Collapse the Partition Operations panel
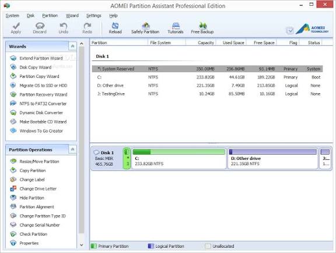This screenshot has height=253, width=336. coord(72,149)
